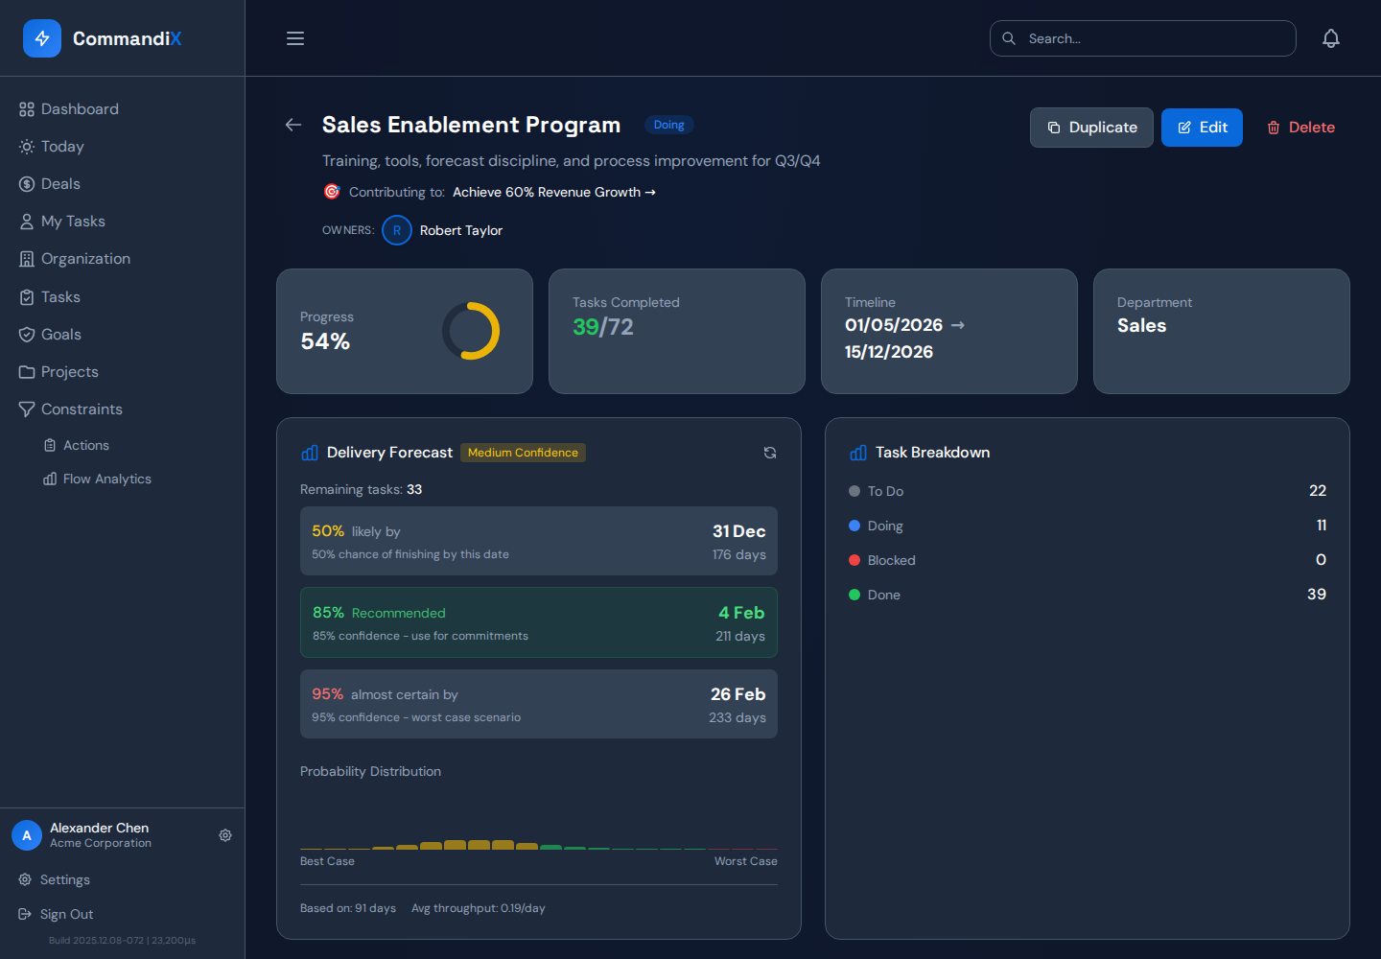Open the notifications bell
The image size is (1381, 959).
1331,38
